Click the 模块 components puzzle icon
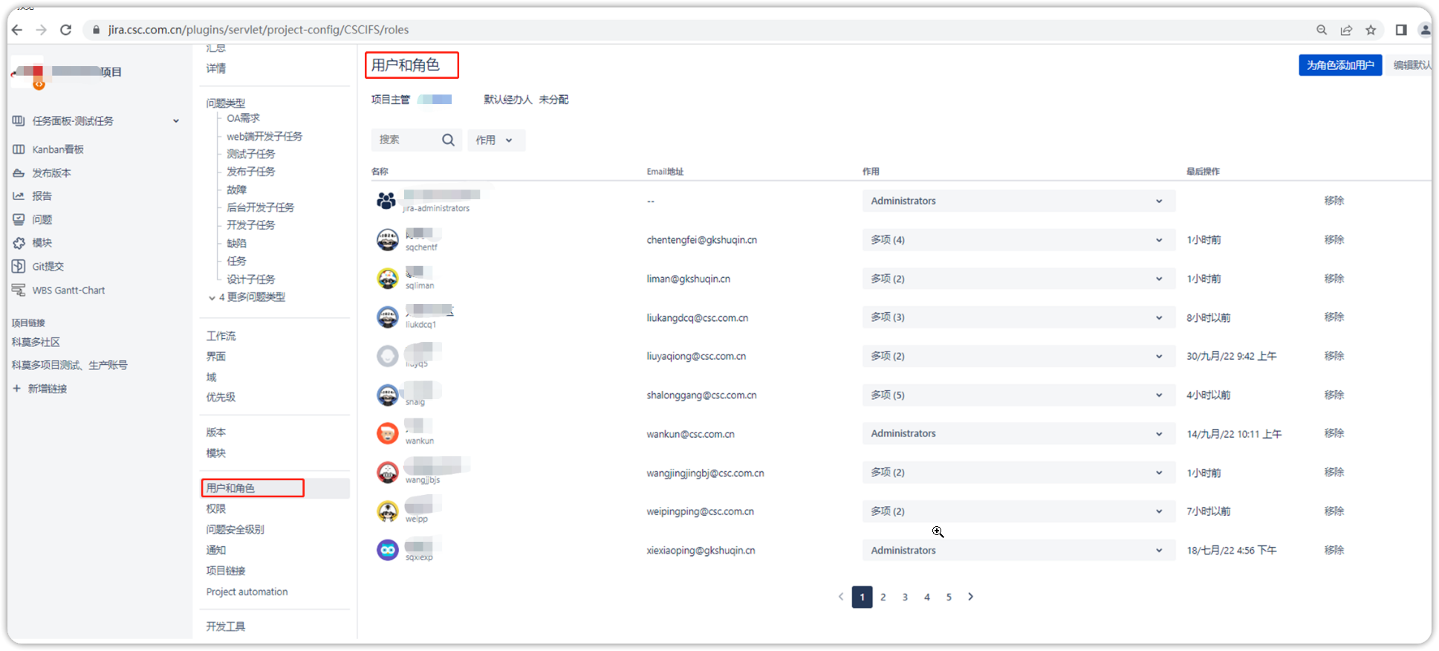 (x=19, y=243)
